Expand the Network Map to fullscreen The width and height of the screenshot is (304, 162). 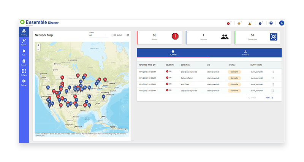128,35
